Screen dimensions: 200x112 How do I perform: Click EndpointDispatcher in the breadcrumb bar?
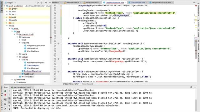point(71,84)
